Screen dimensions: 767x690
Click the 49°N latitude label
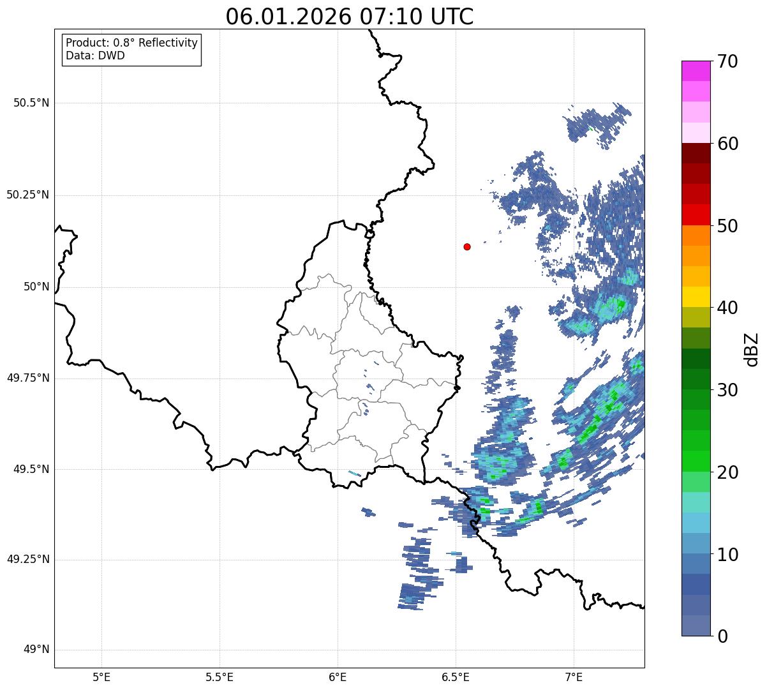[37, 650]
